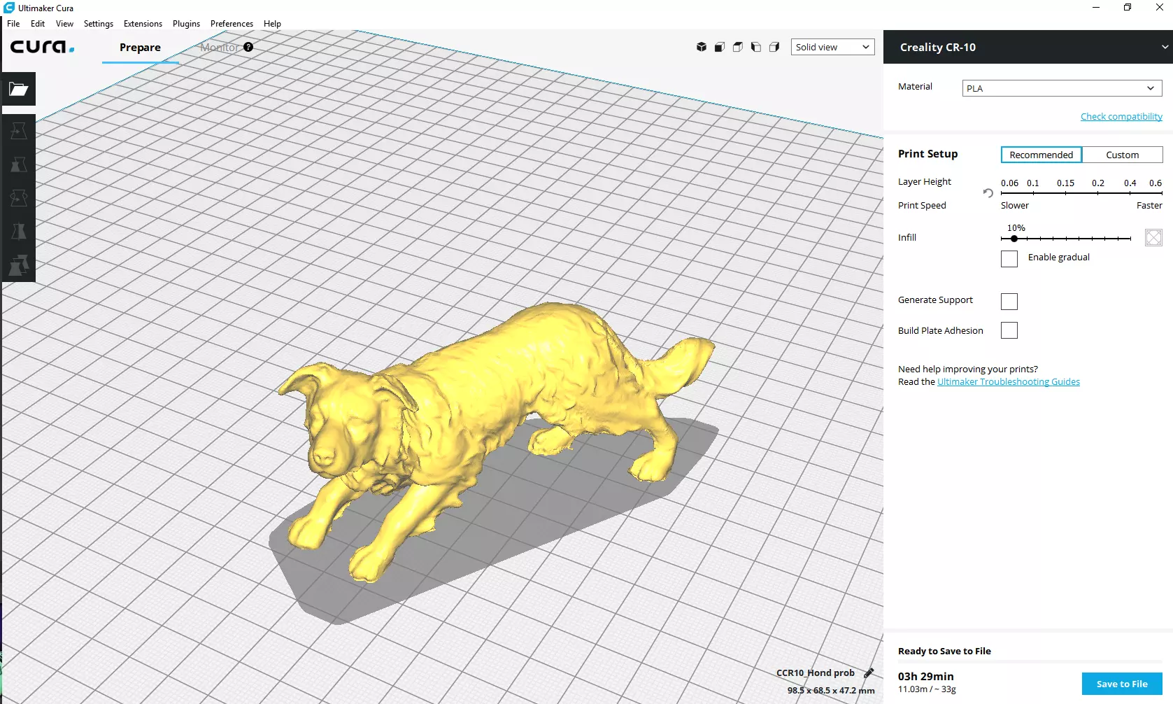1173x704 pixels.
Task: Open the PLA material dropdown
Action: tap(1062, 88)
